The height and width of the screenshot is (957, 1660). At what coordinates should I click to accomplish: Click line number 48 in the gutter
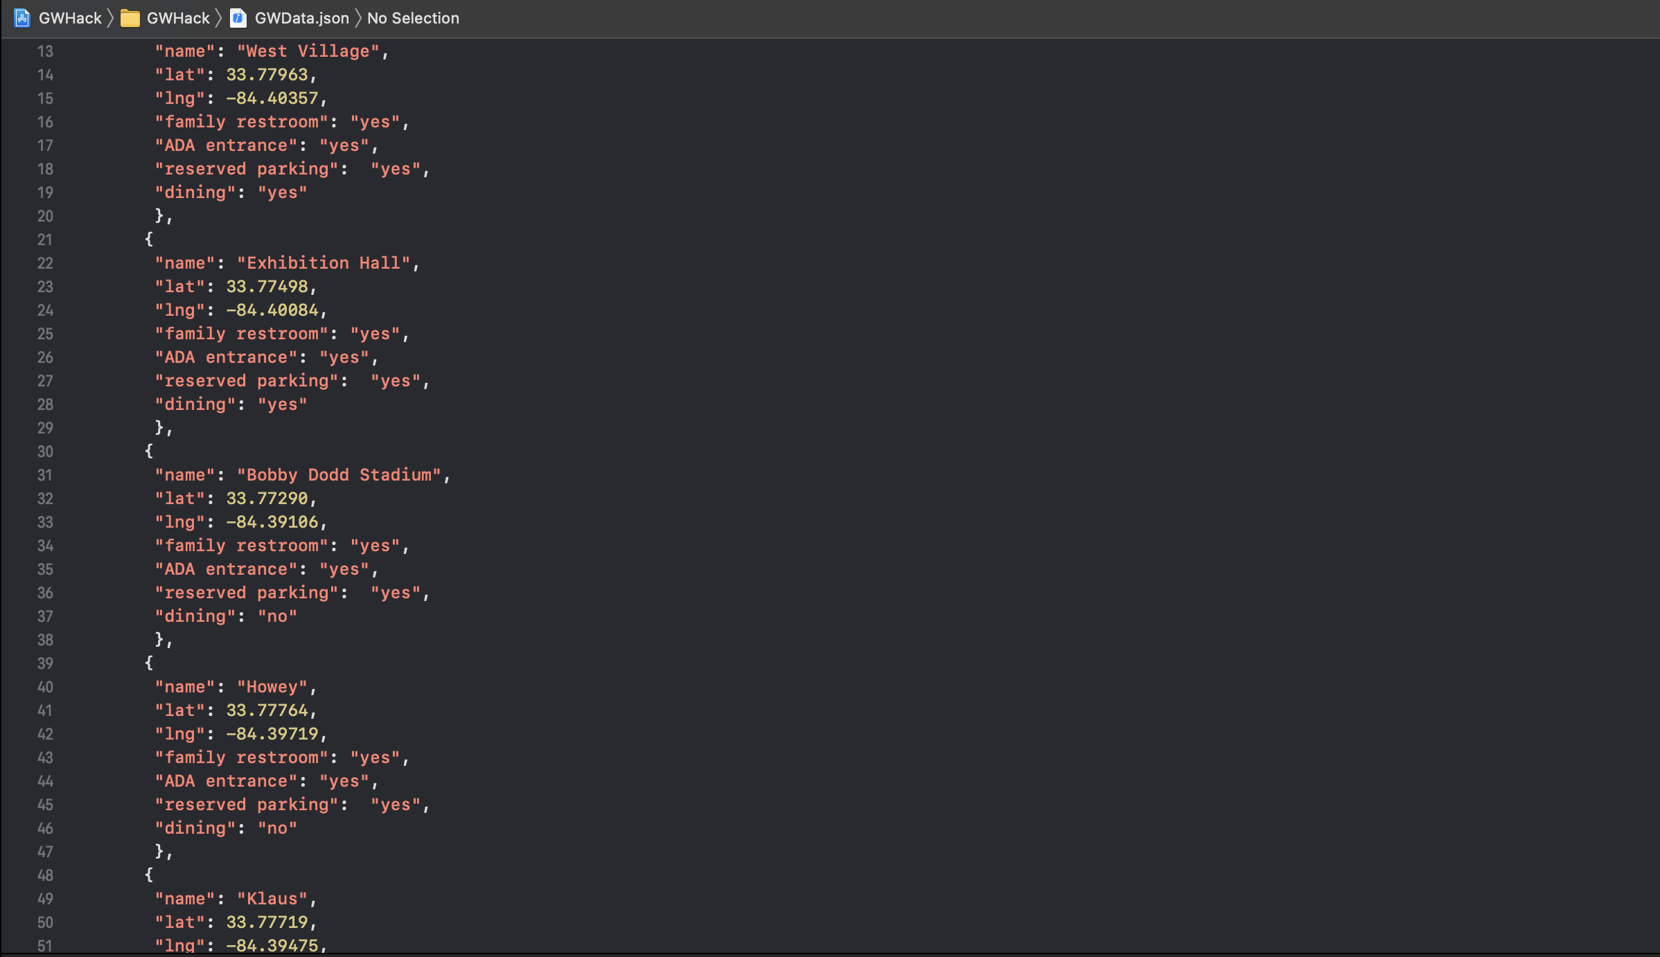click(x=45, y=875)
